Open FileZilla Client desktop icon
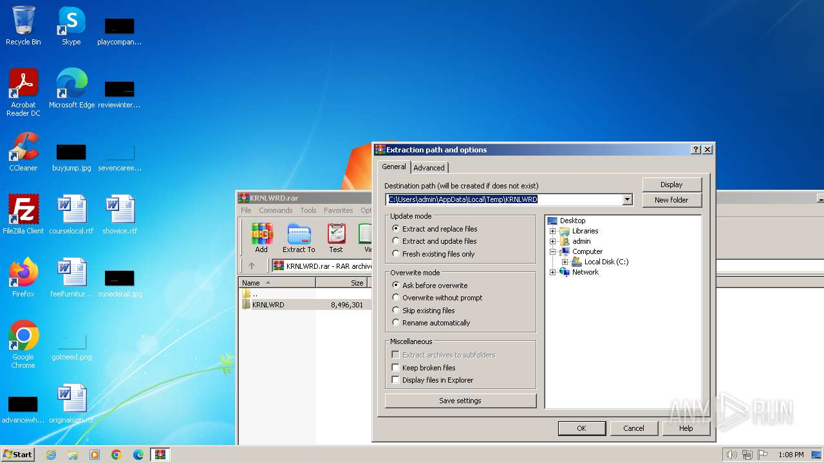 (23, 215)
